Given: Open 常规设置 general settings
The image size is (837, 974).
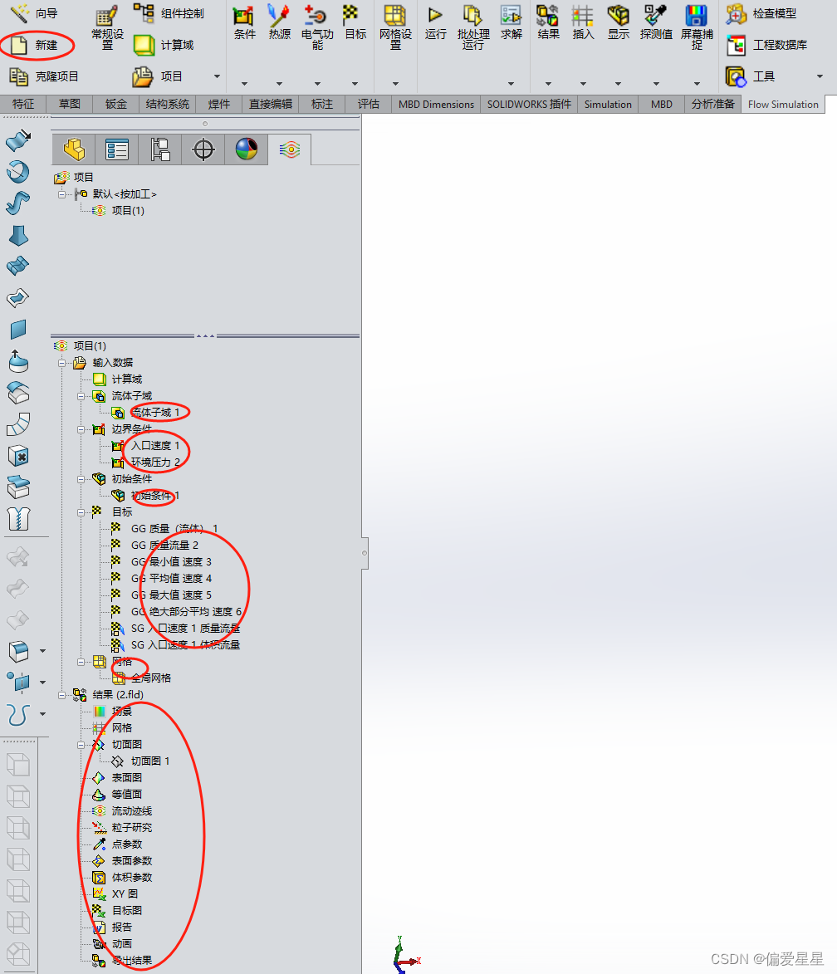Looking at the screenshot, I should (x=107, y=28).
